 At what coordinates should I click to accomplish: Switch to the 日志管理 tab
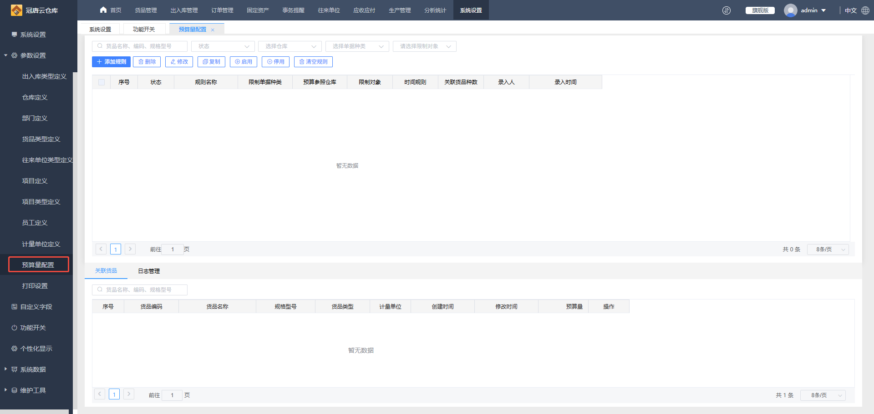[149, 271]
